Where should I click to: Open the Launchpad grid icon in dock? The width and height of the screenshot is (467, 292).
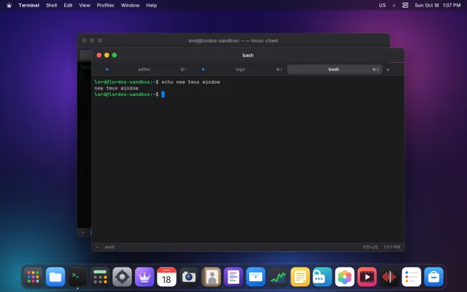[33, 277]
